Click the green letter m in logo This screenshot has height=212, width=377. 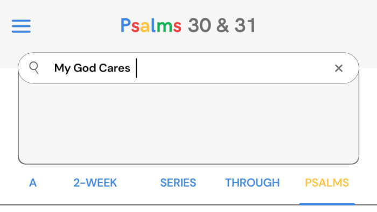(164, 27)
